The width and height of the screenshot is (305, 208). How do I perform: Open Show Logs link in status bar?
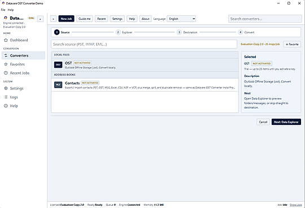coord(295,205)
